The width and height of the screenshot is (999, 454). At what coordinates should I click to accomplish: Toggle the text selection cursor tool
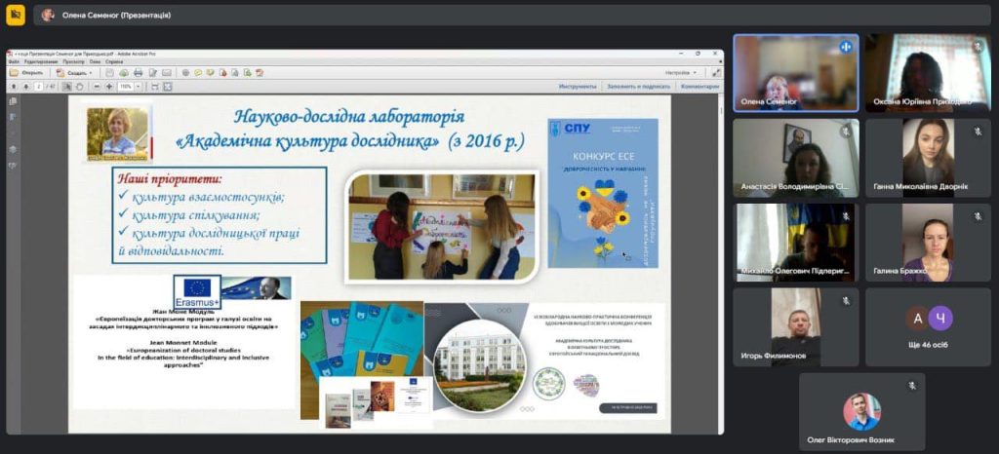click(x=66, y=86)
